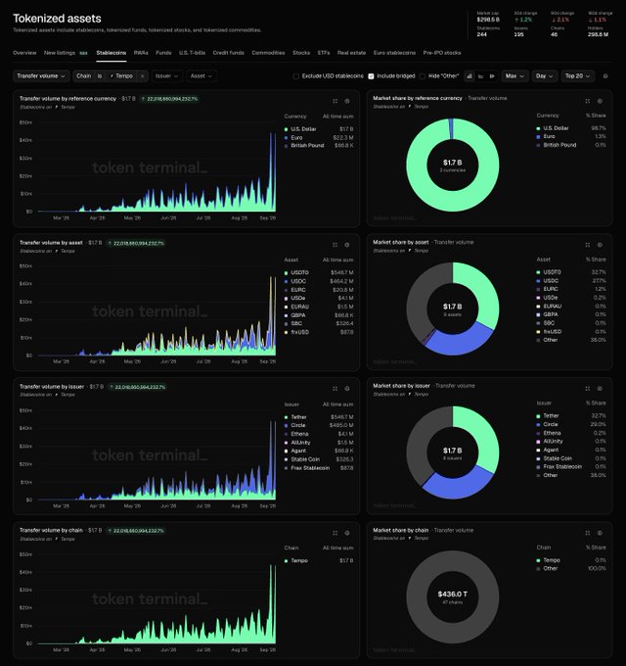
Task: Remove the Chain is Tempo filter
Action: pos(142,76)
